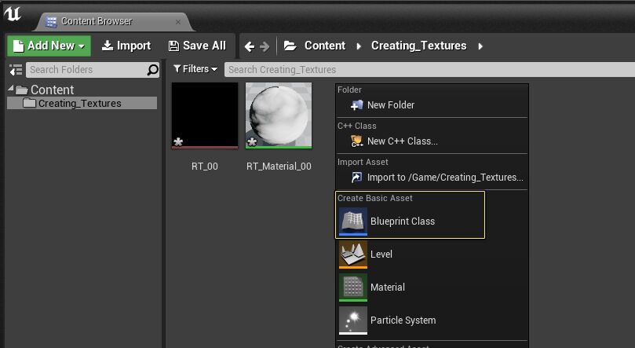Screen dimensions: 635x348
Task: Focus the Search Creating_Textures field
Action: [x=429, y=70]
